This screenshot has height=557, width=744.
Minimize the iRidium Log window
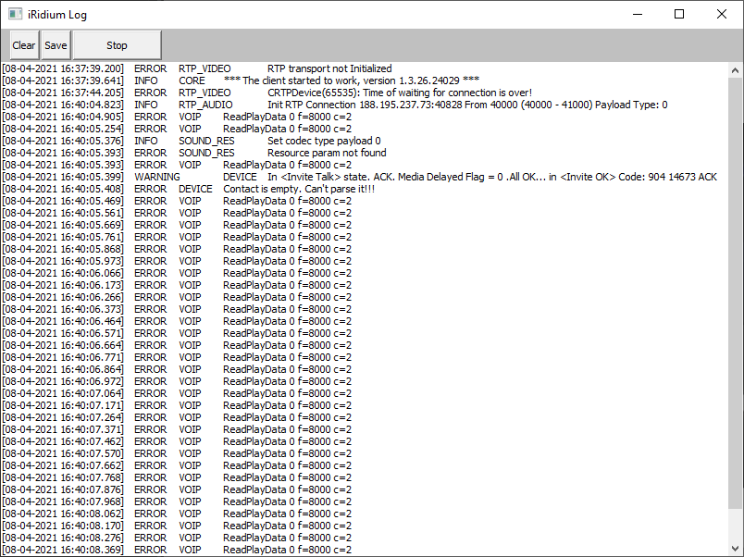pos(637,15)
